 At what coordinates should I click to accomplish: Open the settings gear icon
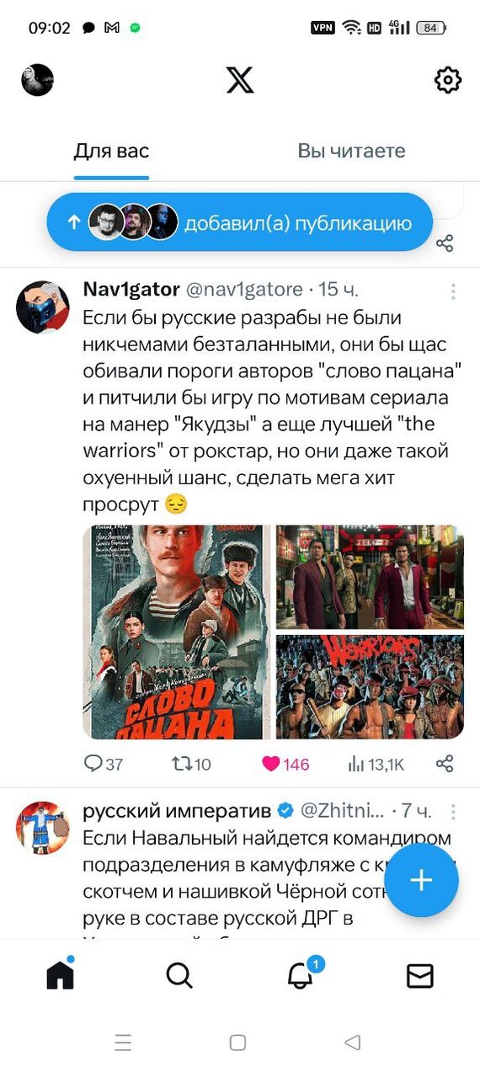point(448,80)
